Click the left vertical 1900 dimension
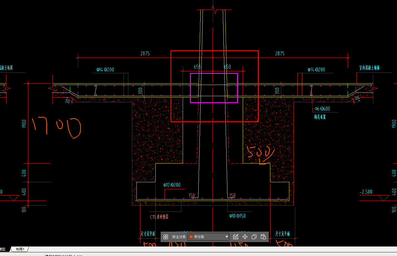Image resolution: width=397 pixels, height=256 pixels. pyautogui.click(x=24, y=124)
